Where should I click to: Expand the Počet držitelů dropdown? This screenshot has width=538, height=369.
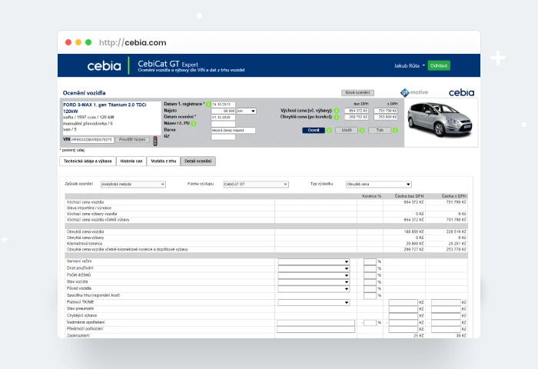pyautogui.click(x=314, y=275)
